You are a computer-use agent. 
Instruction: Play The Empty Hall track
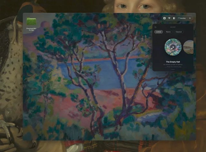pyautogui.click(x=173, y=47)
